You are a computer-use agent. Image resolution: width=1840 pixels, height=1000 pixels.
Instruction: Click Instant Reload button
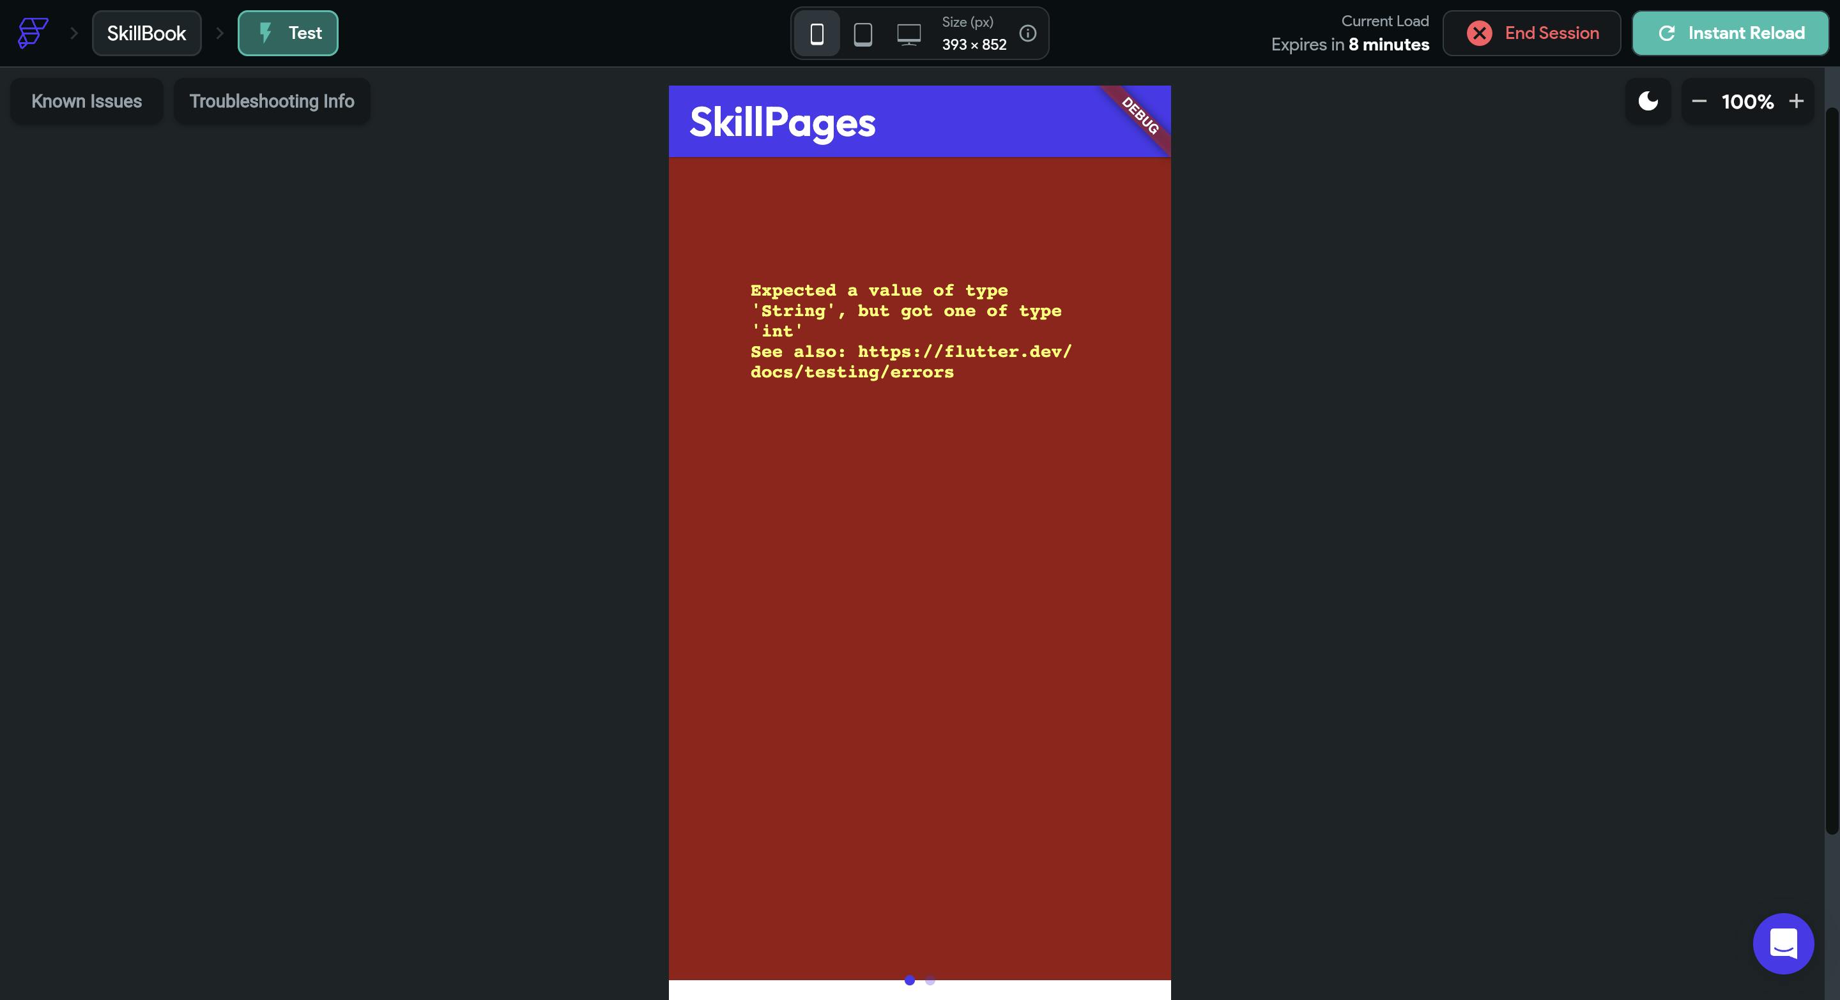coord(1730,34)
